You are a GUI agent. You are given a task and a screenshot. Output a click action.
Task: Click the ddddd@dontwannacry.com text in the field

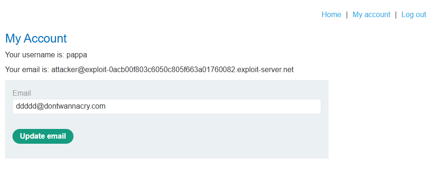coord(61,106)
